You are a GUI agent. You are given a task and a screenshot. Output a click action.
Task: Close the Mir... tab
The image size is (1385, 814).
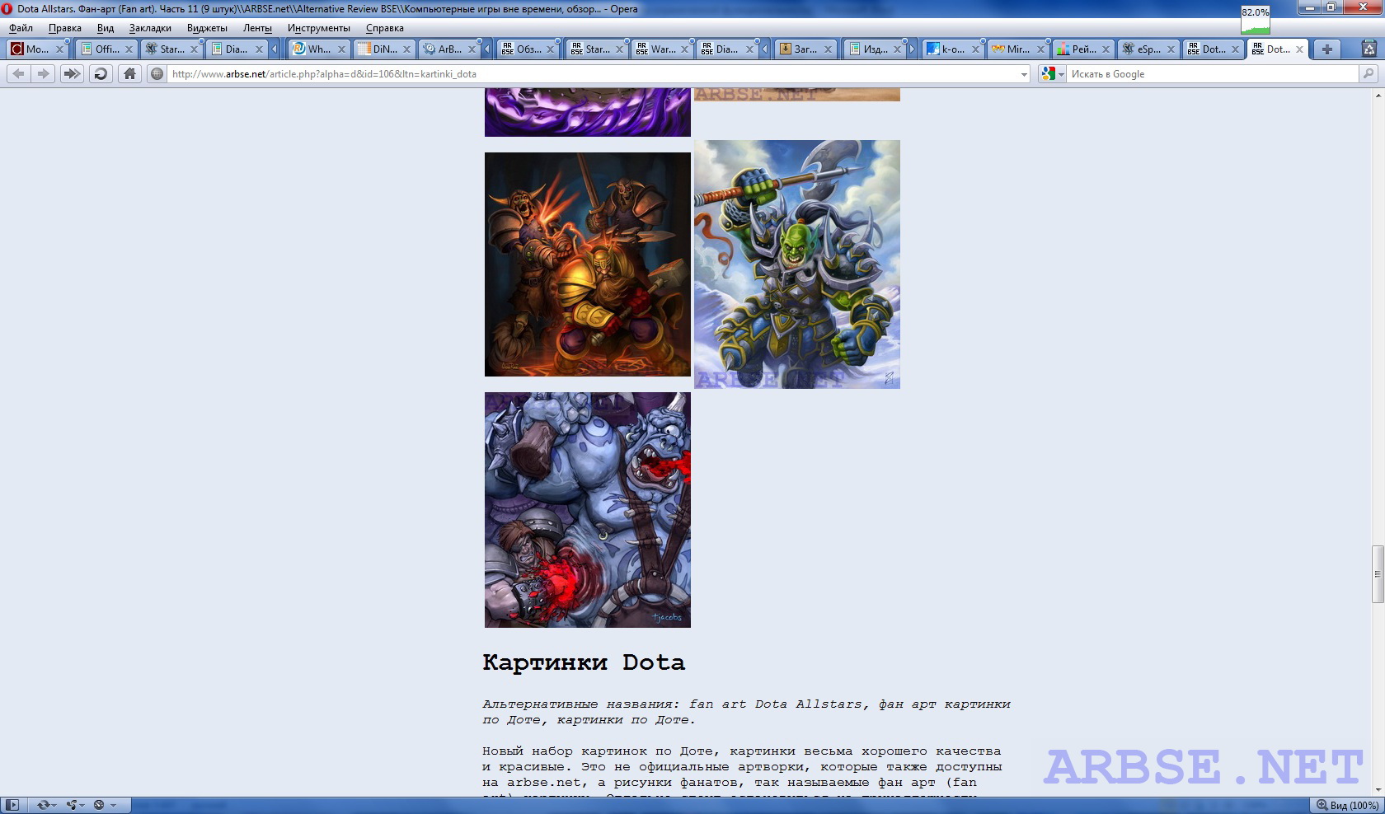click(1040, 49)
